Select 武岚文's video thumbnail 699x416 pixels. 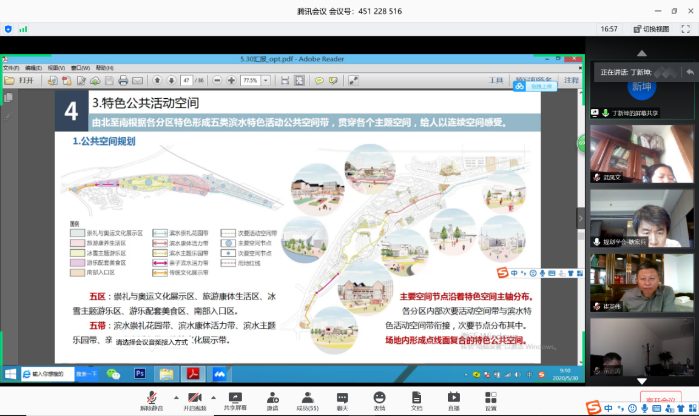click(x=641, y=153)
